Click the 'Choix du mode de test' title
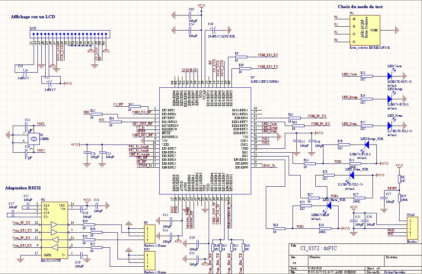Viewport: 422px width, 274px height. [360, 7]
